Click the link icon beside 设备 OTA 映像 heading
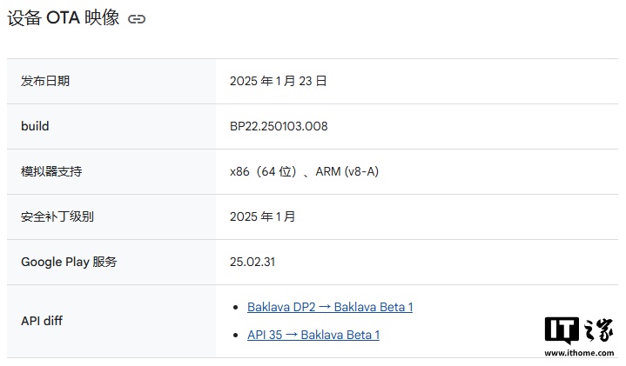The image size is (626, 366). coord(137,19)
